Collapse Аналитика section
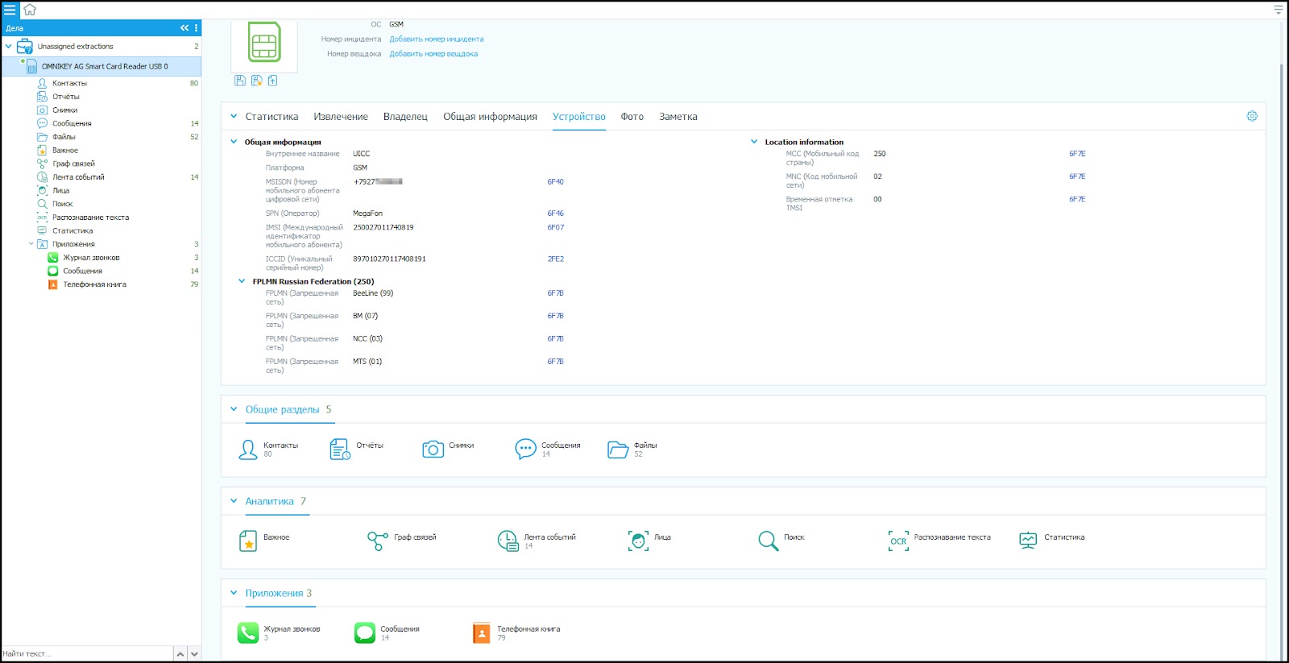The height and width of the screenshot is (663, 1289). coord(234,501)
